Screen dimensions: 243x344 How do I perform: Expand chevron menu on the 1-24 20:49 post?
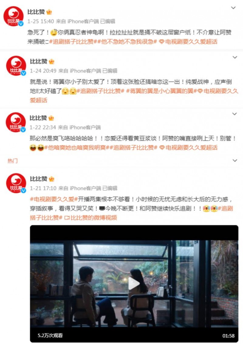click(x=235, y=57)
